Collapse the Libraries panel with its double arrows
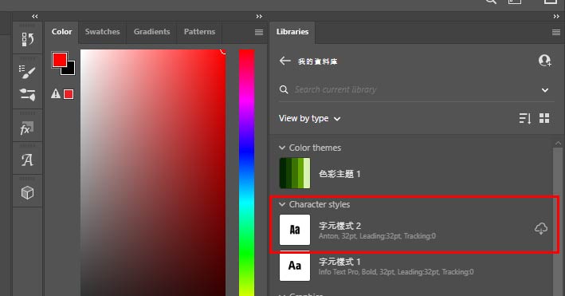Viewport: 565px width, 296px height. tap(556, 16)
